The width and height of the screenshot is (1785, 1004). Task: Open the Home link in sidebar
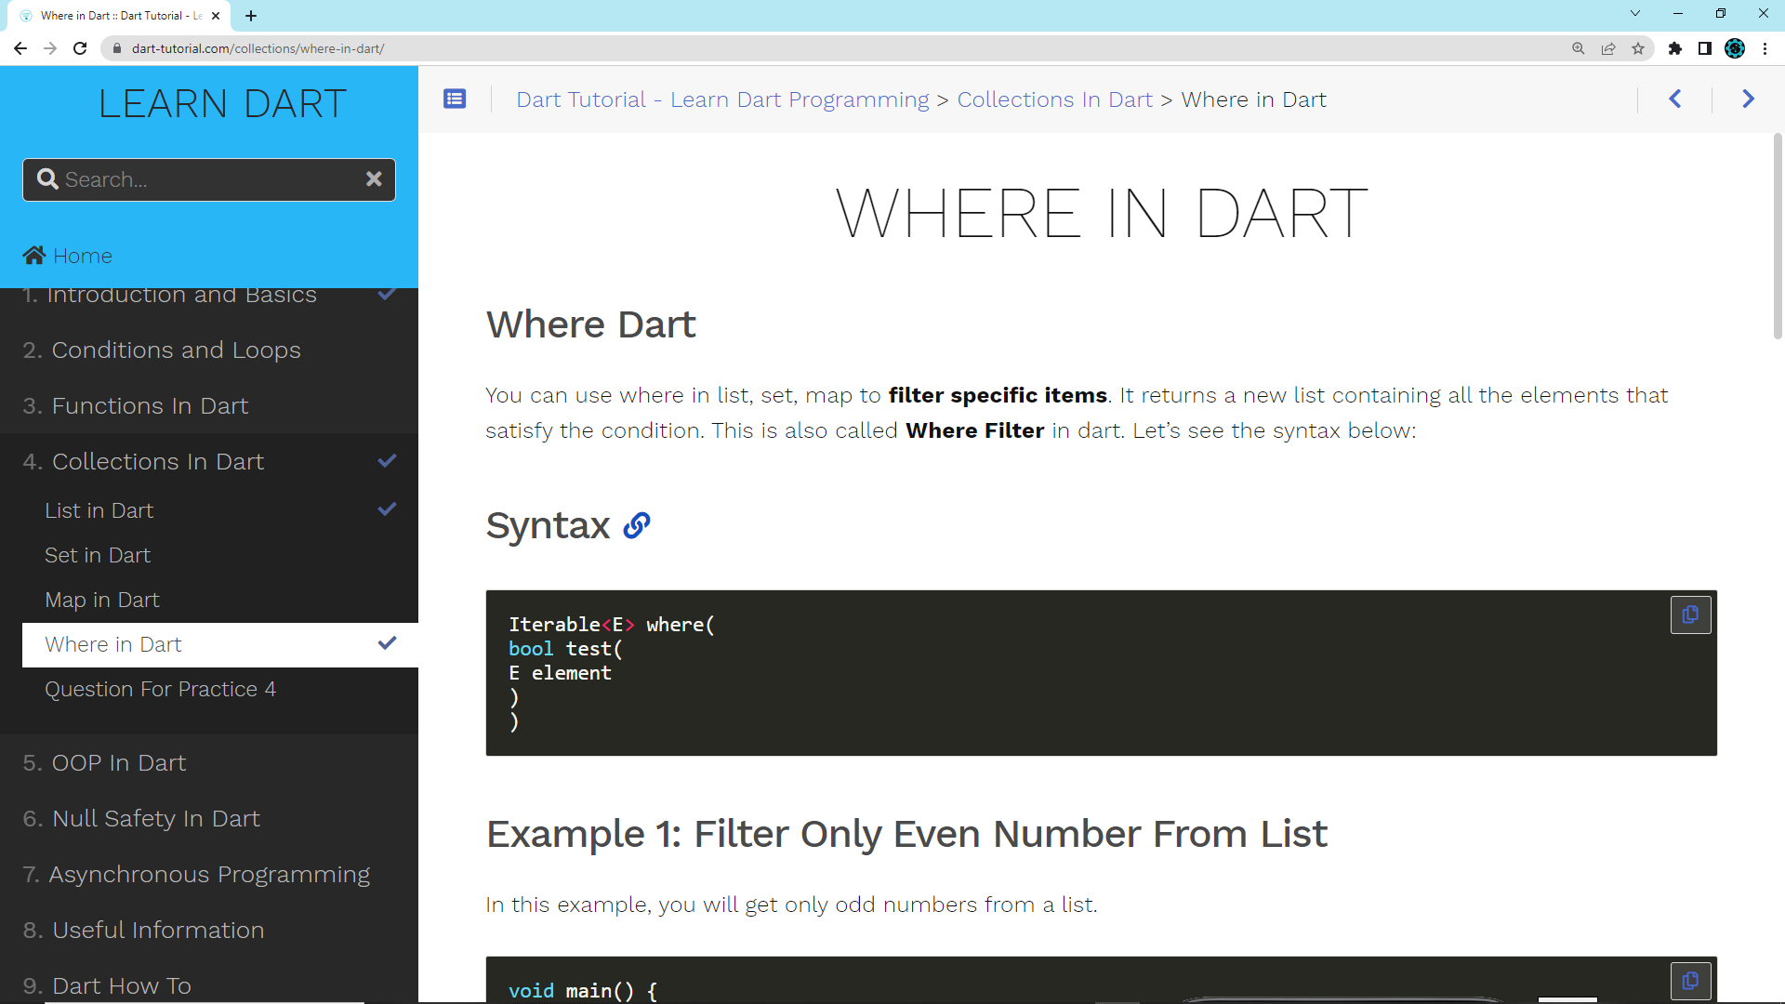[x=68, y=256]
